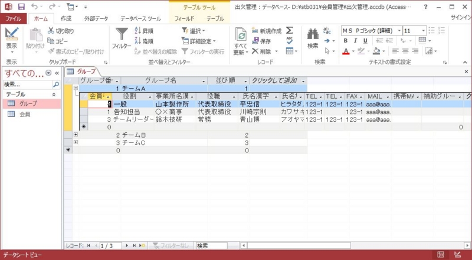
Task: Toggle Italic formatting
Action: pos(356,41)
